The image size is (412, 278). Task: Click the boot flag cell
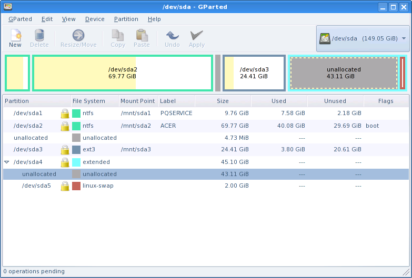pos(373,126)
